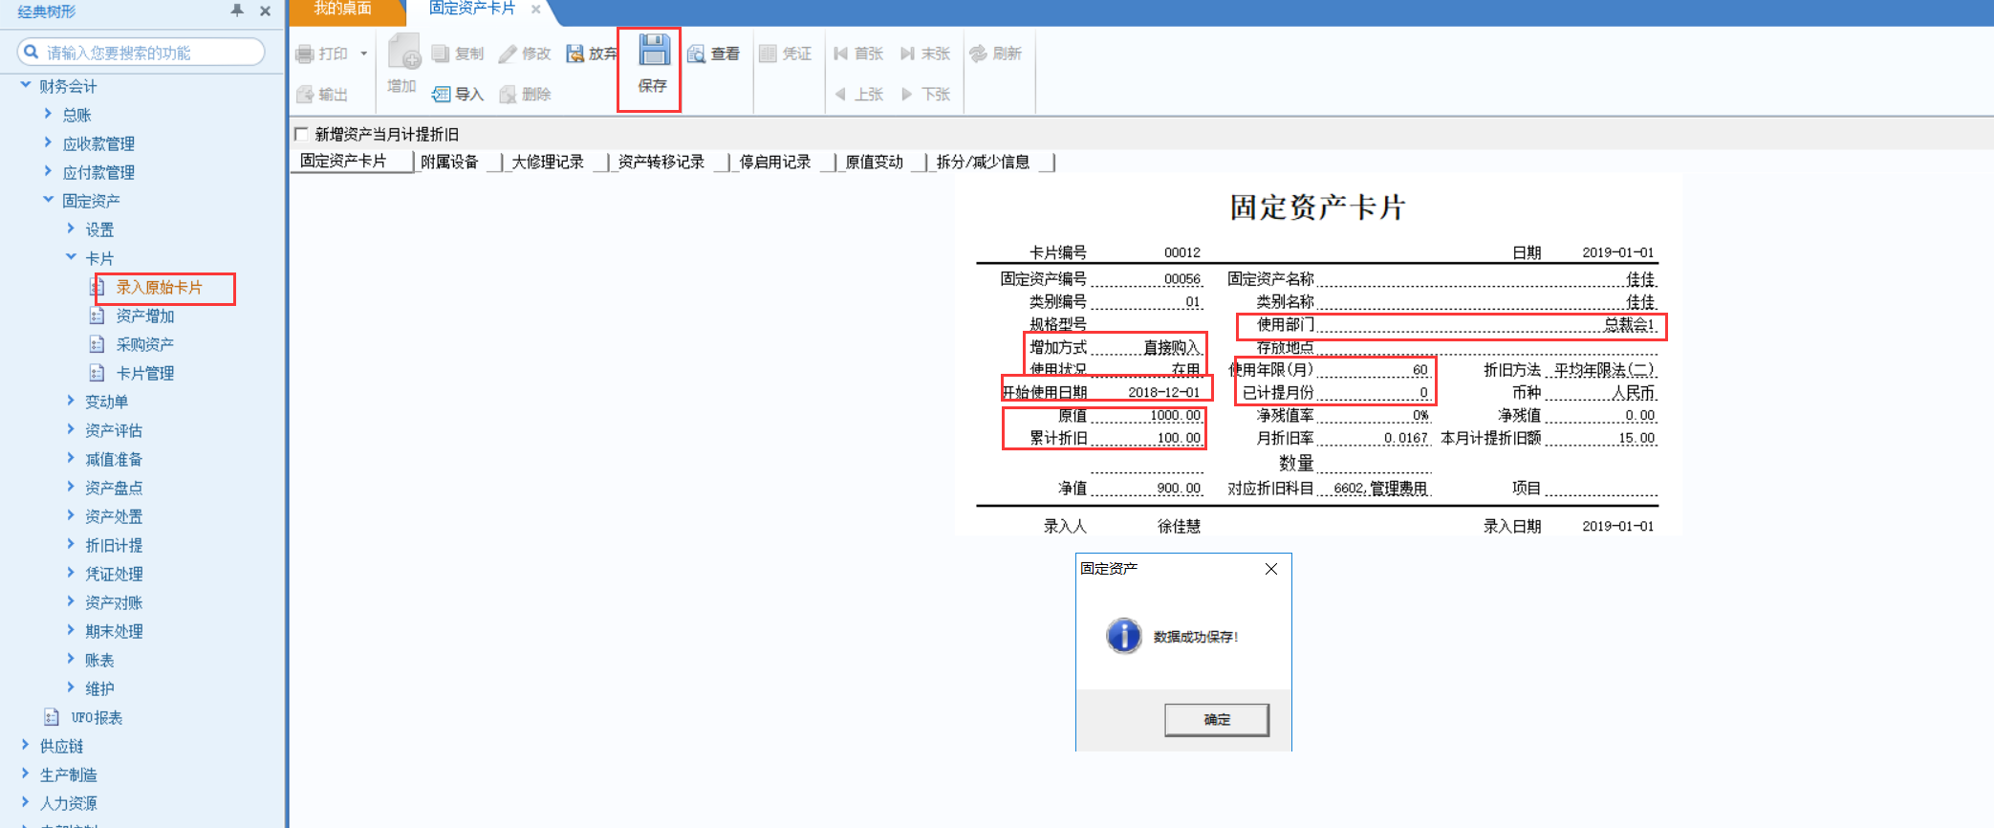Click the 增加方式 直接购入 field
This screenshot has width=1994, height=828.
1147,347
